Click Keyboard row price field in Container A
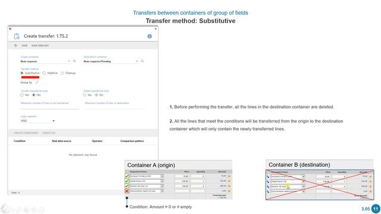The width and height of the screenshot is (381, 214). (182, 176)
